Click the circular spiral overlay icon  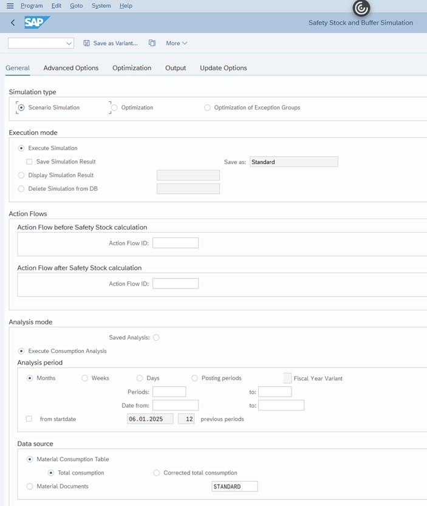[x=361, y=8]
